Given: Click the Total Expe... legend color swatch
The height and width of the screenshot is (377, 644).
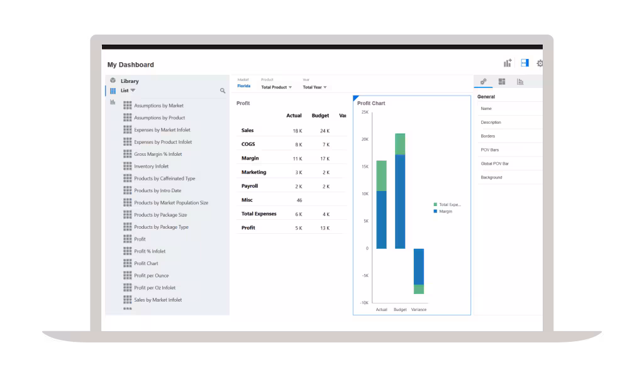Looking at the screenshot, I should [x=435, y=204].
